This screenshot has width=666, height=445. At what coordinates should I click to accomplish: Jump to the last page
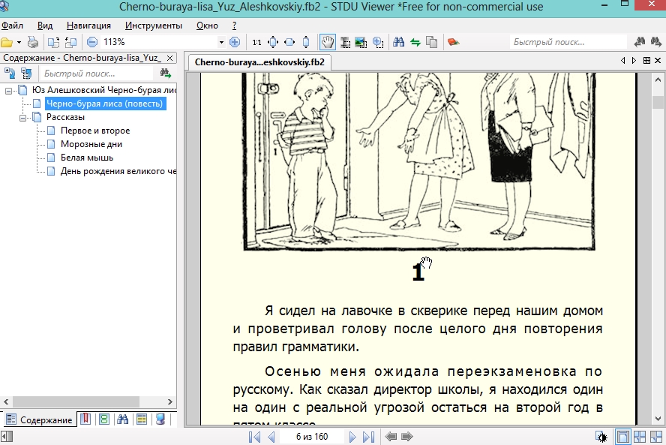pyautogui.click(x=368, y=436)
